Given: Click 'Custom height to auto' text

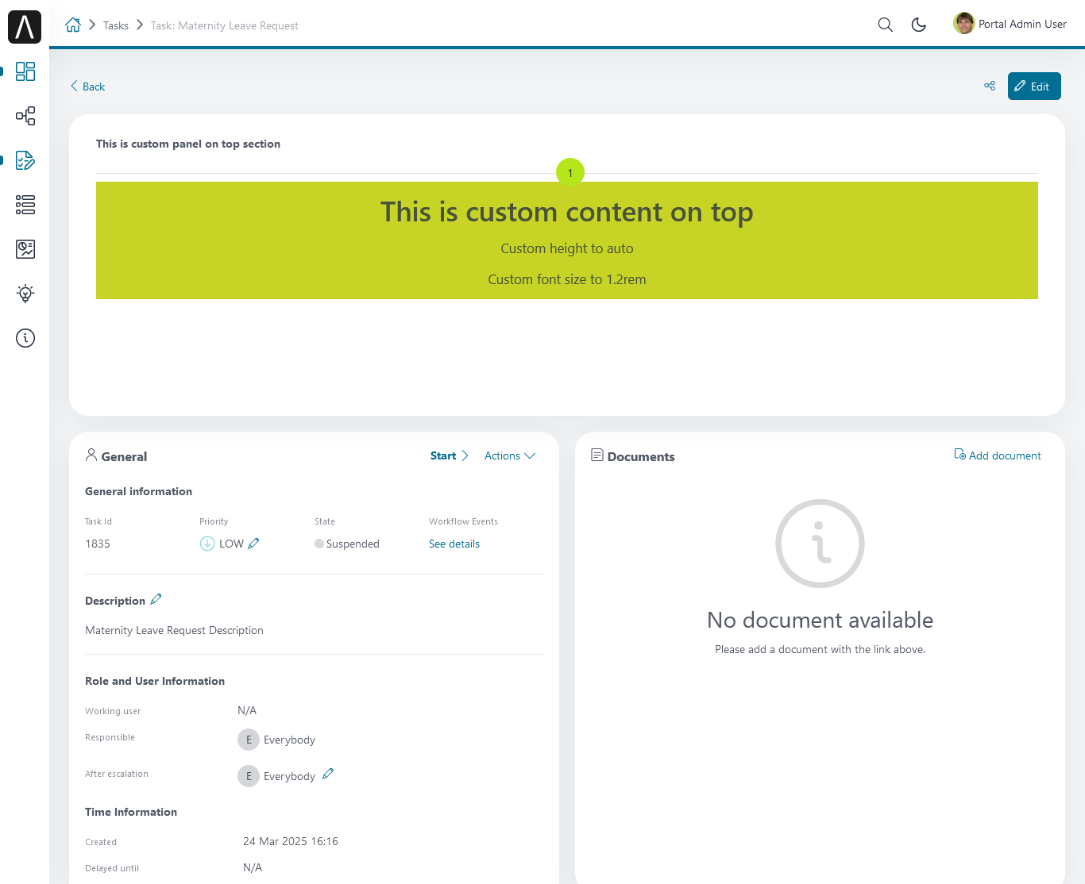Looking at the screenshot, I should click(x=567, y=248).
